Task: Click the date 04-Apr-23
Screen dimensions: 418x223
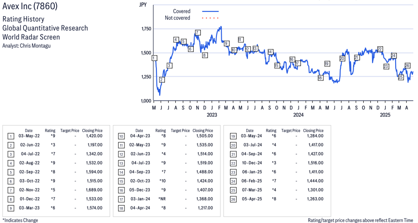Action: coord(140,136)
